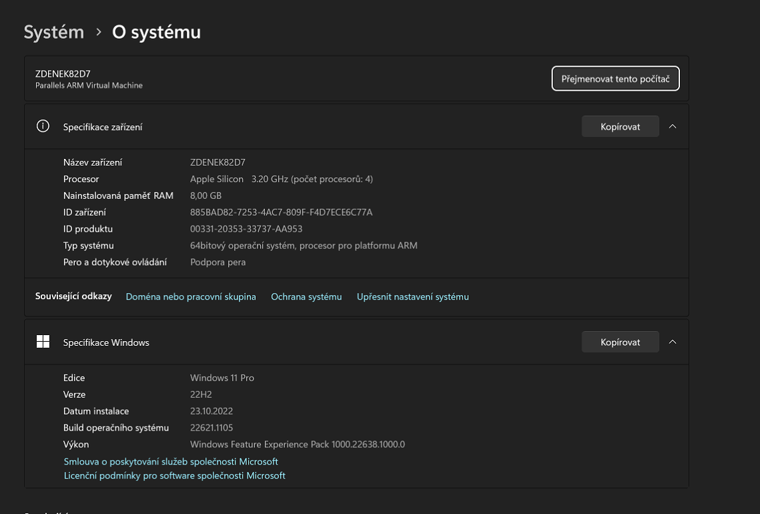760x514 pixels.
Task: Click the Specifikace Windows header title
Action: pyautogui.click(x=106, y=342)
